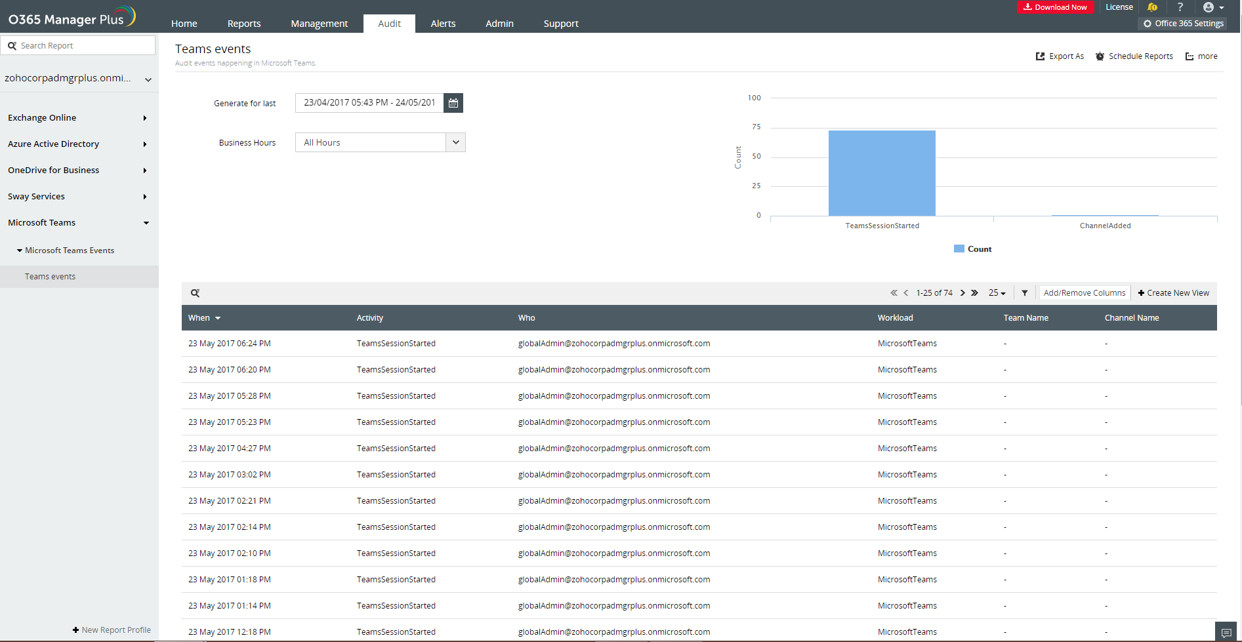Select the 23 May 2017 06:24 PM row
The width and height of the screenshot is (1242, 642).
(699, 344)
